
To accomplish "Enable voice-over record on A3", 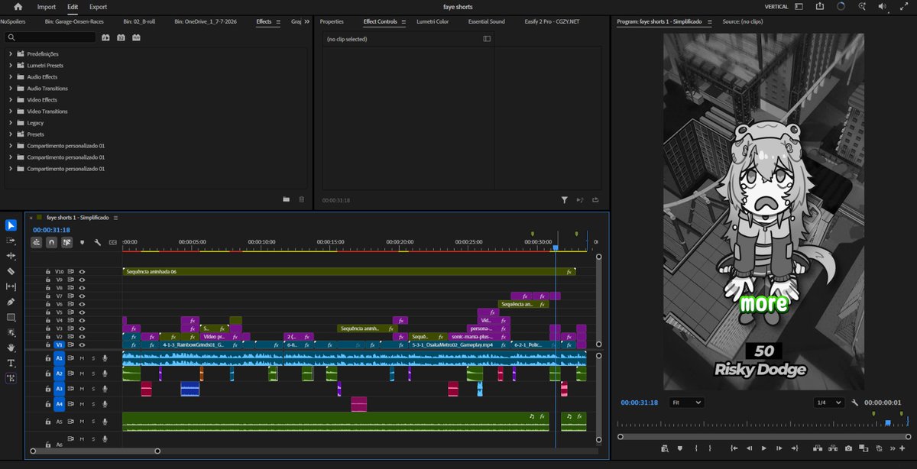I will (105, 389).
